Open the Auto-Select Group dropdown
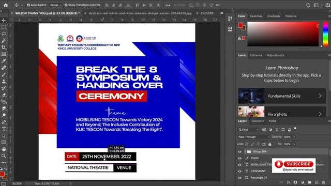The width and height of the screenshot is (331, 186). (55, 5)
